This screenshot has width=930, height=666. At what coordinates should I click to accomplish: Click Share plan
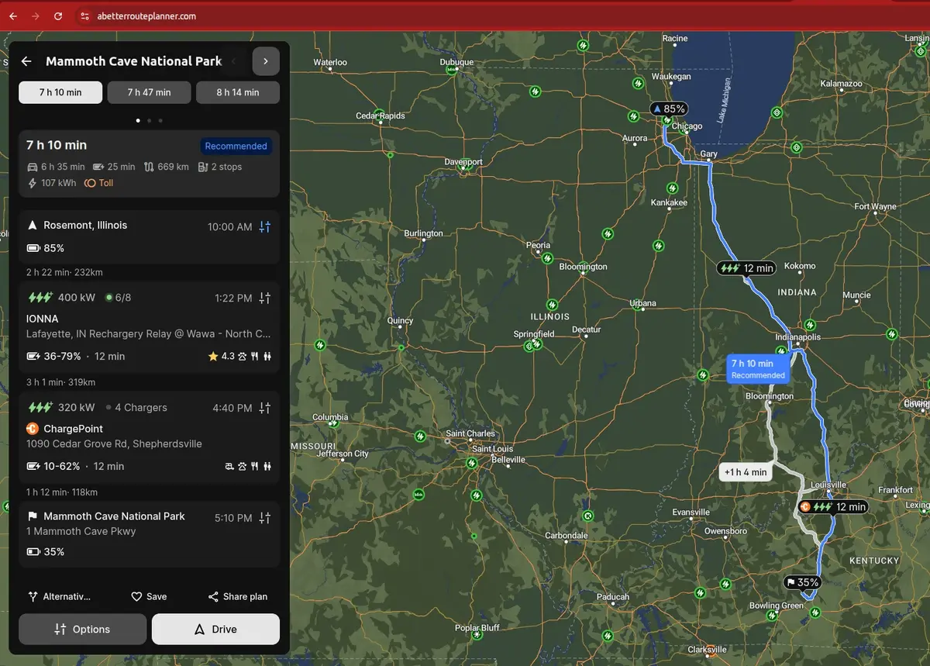point(238,596)
